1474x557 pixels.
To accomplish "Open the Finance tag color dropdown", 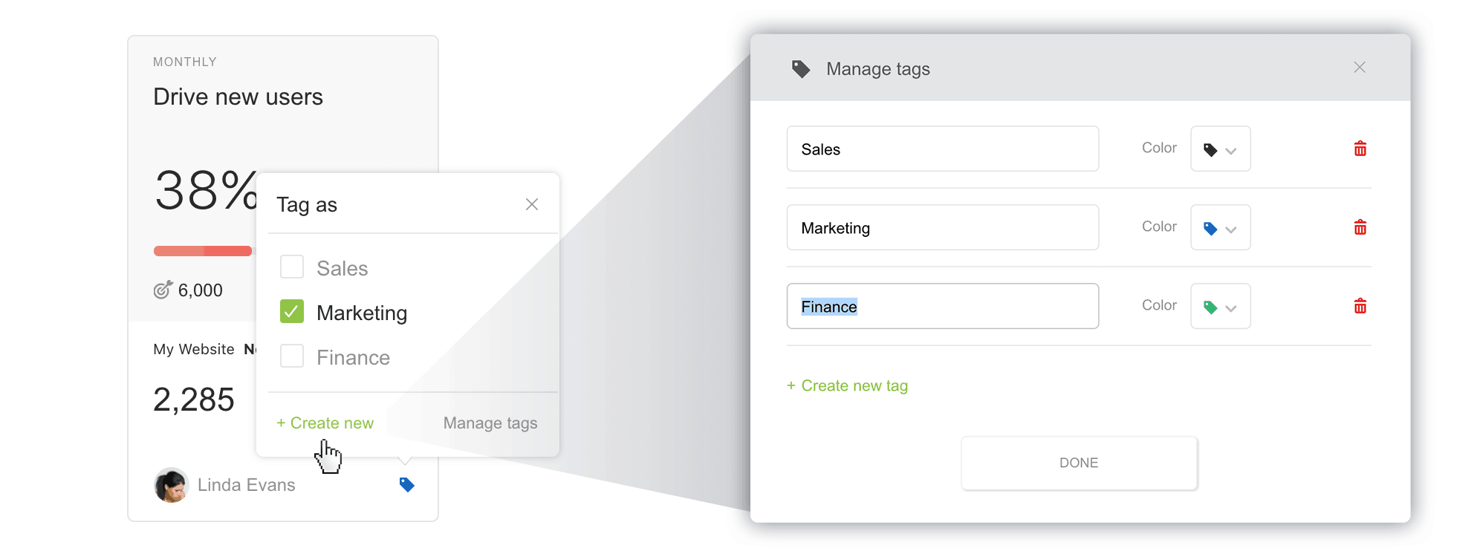I will (1220, 307).
